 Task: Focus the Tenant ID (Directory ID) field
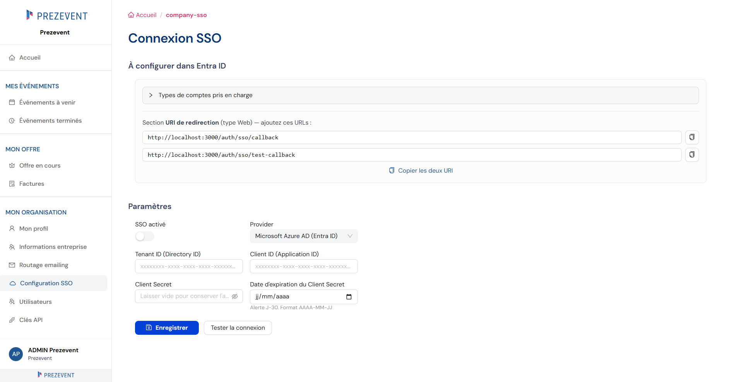189,266
